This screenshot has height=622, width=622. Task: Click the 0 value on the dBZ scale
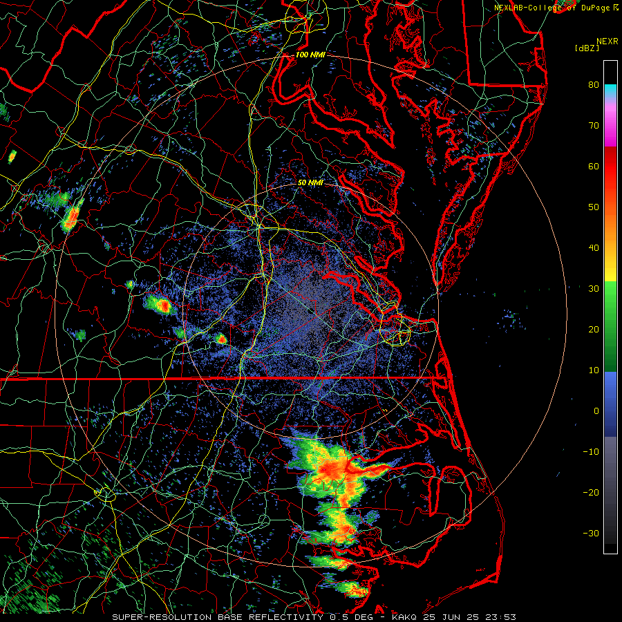596,411
